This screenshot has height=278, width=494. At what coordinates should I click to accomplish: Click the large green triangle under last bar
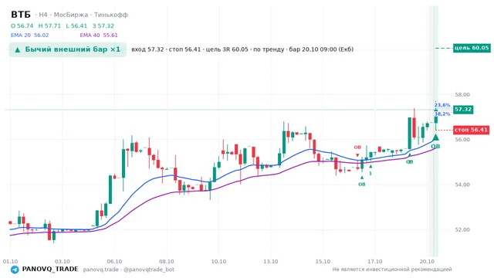pyautogui.click(x=435, y=137)
